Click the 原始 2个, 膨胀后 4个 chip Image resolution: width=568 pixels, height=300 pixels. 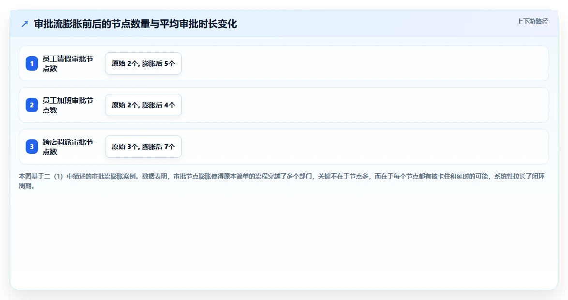(143, 105)
